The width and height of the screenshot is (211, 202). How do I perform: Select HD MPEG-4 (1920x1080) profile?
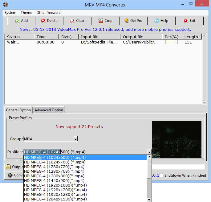[85, 185]
